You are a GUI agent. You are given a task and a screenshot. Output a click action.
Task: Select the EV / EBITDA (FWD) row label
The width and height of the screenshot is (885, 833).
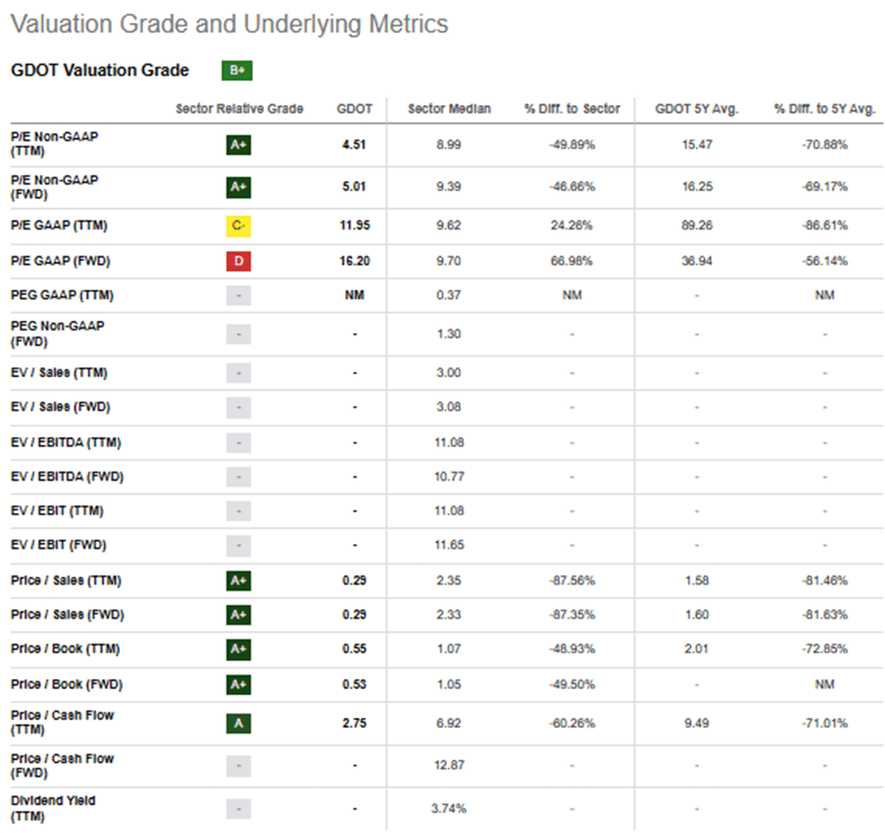point(67,477)
